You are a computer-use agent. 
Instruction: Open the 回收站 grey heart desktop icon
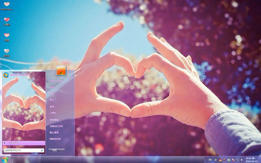point(7,51)
